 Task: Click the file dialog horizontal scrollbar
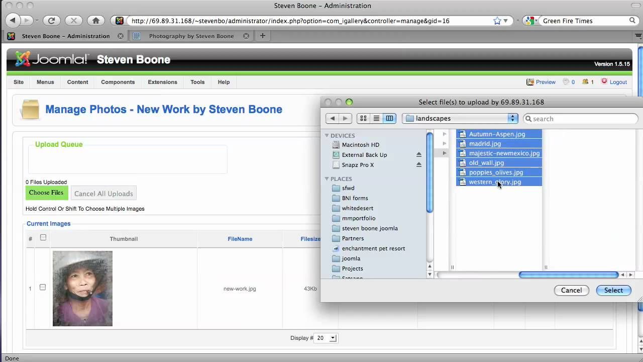pos(568,275)
